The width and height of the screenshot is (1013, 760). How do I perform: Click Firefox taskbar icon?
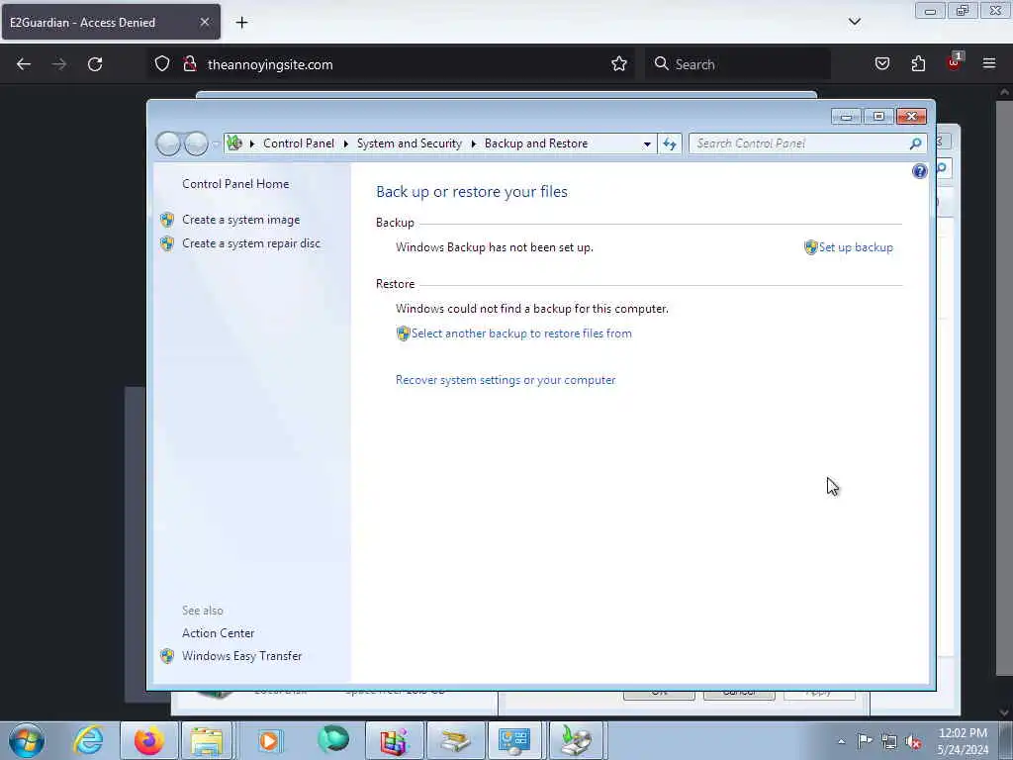pos(148,740)
